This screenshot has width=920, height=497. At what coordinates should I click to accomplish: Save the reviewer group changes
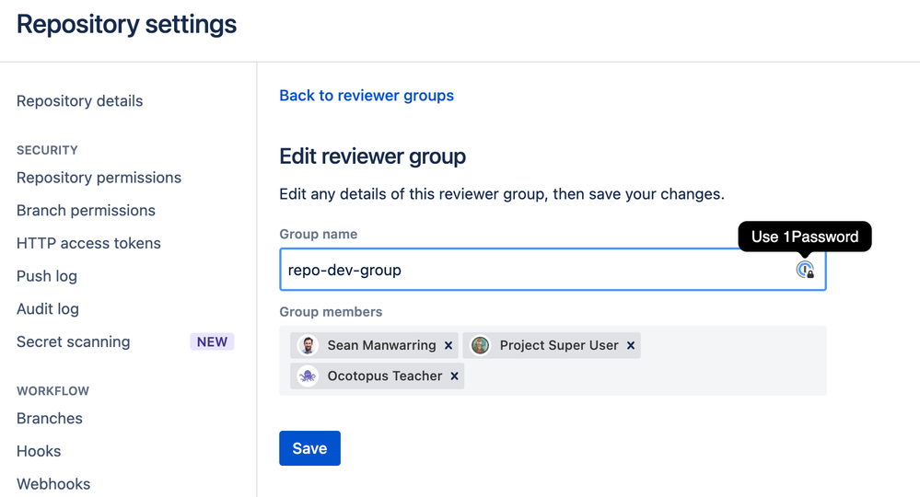[309, 448]
